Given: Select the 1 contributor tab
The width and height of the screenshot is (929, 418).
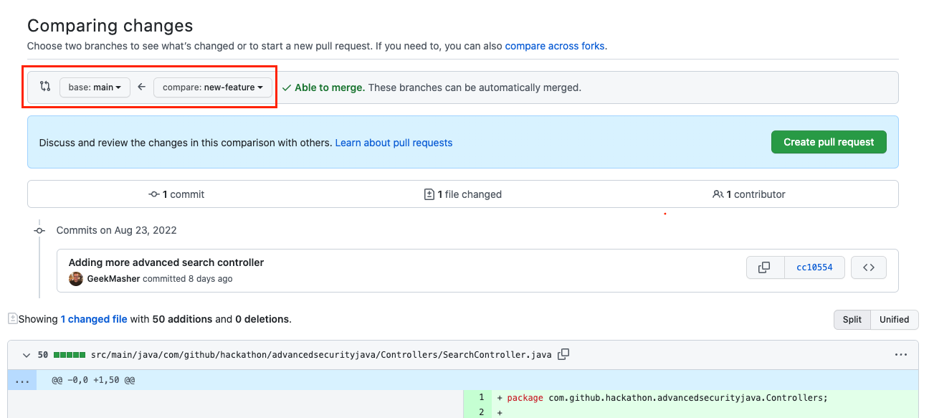Looking at the screenshot, I should 749,194.
